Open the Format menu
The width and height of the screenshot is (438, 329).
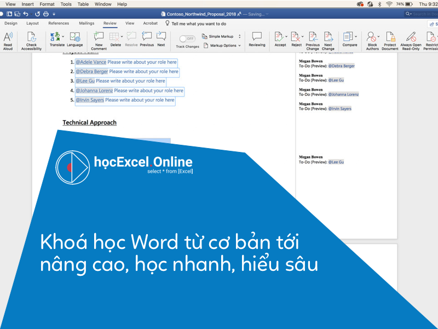[47, 4]
